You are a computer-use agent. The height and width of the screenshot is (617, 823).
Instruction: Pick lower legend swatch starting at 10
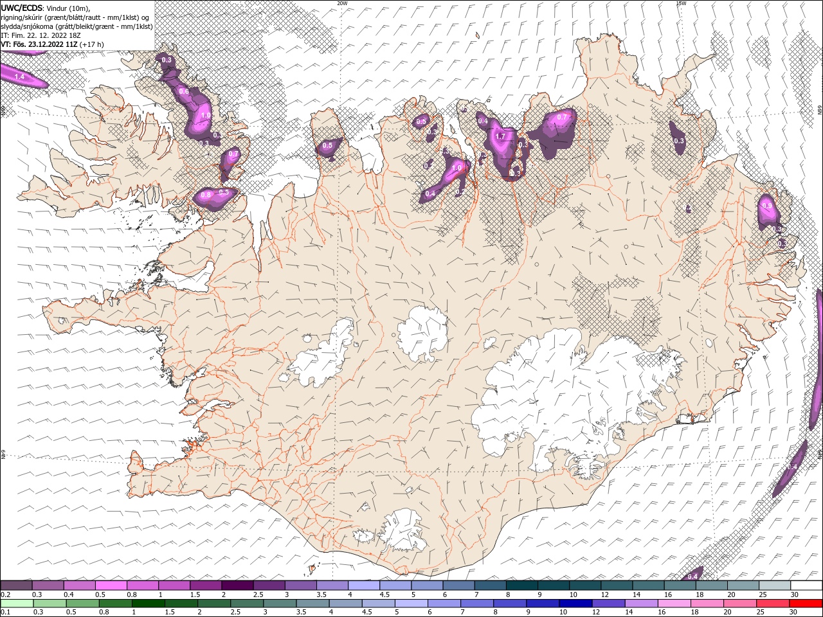pyautogui.click(x=576, y=604)
